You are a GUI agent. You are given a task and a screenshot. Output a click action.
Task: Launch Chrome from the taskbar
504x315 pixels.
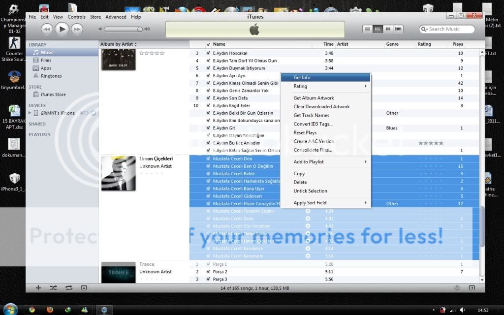coord(32,310)
